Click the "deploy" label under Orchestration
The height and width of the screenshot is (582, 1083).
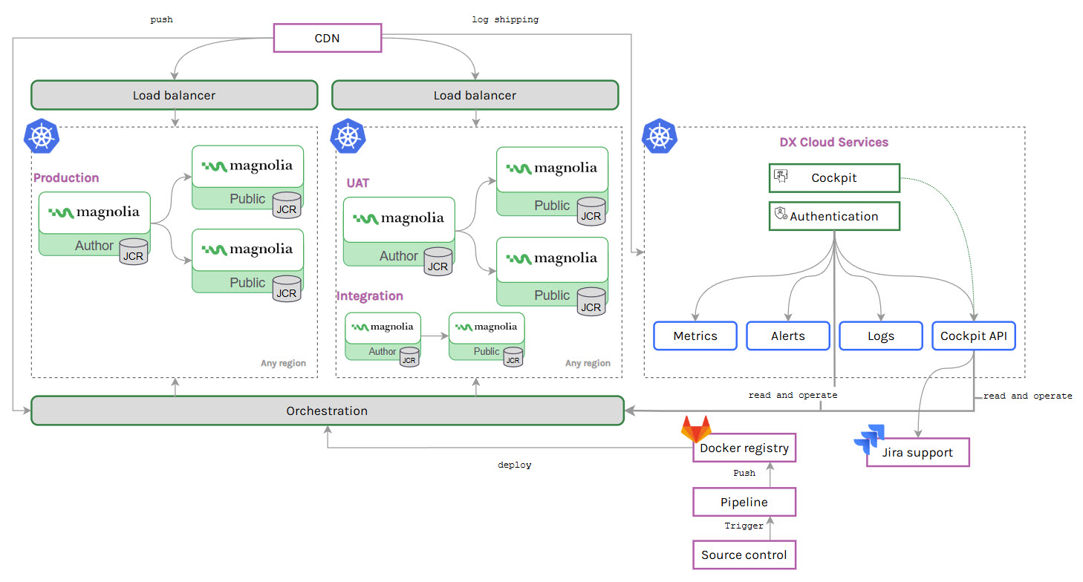[x=515, y=465]
